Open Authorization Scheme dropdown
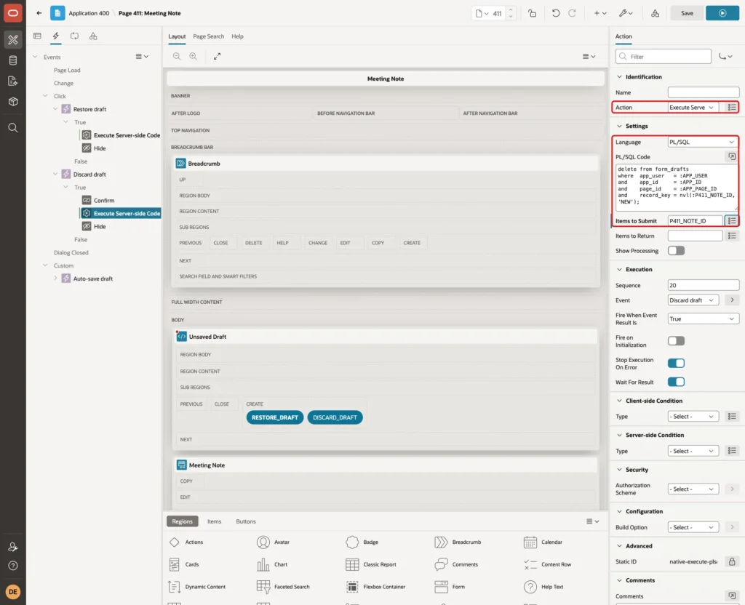Image resolution: width=745 pixels, height=605 pixels. pyautogui.click(x=693, y=489)
